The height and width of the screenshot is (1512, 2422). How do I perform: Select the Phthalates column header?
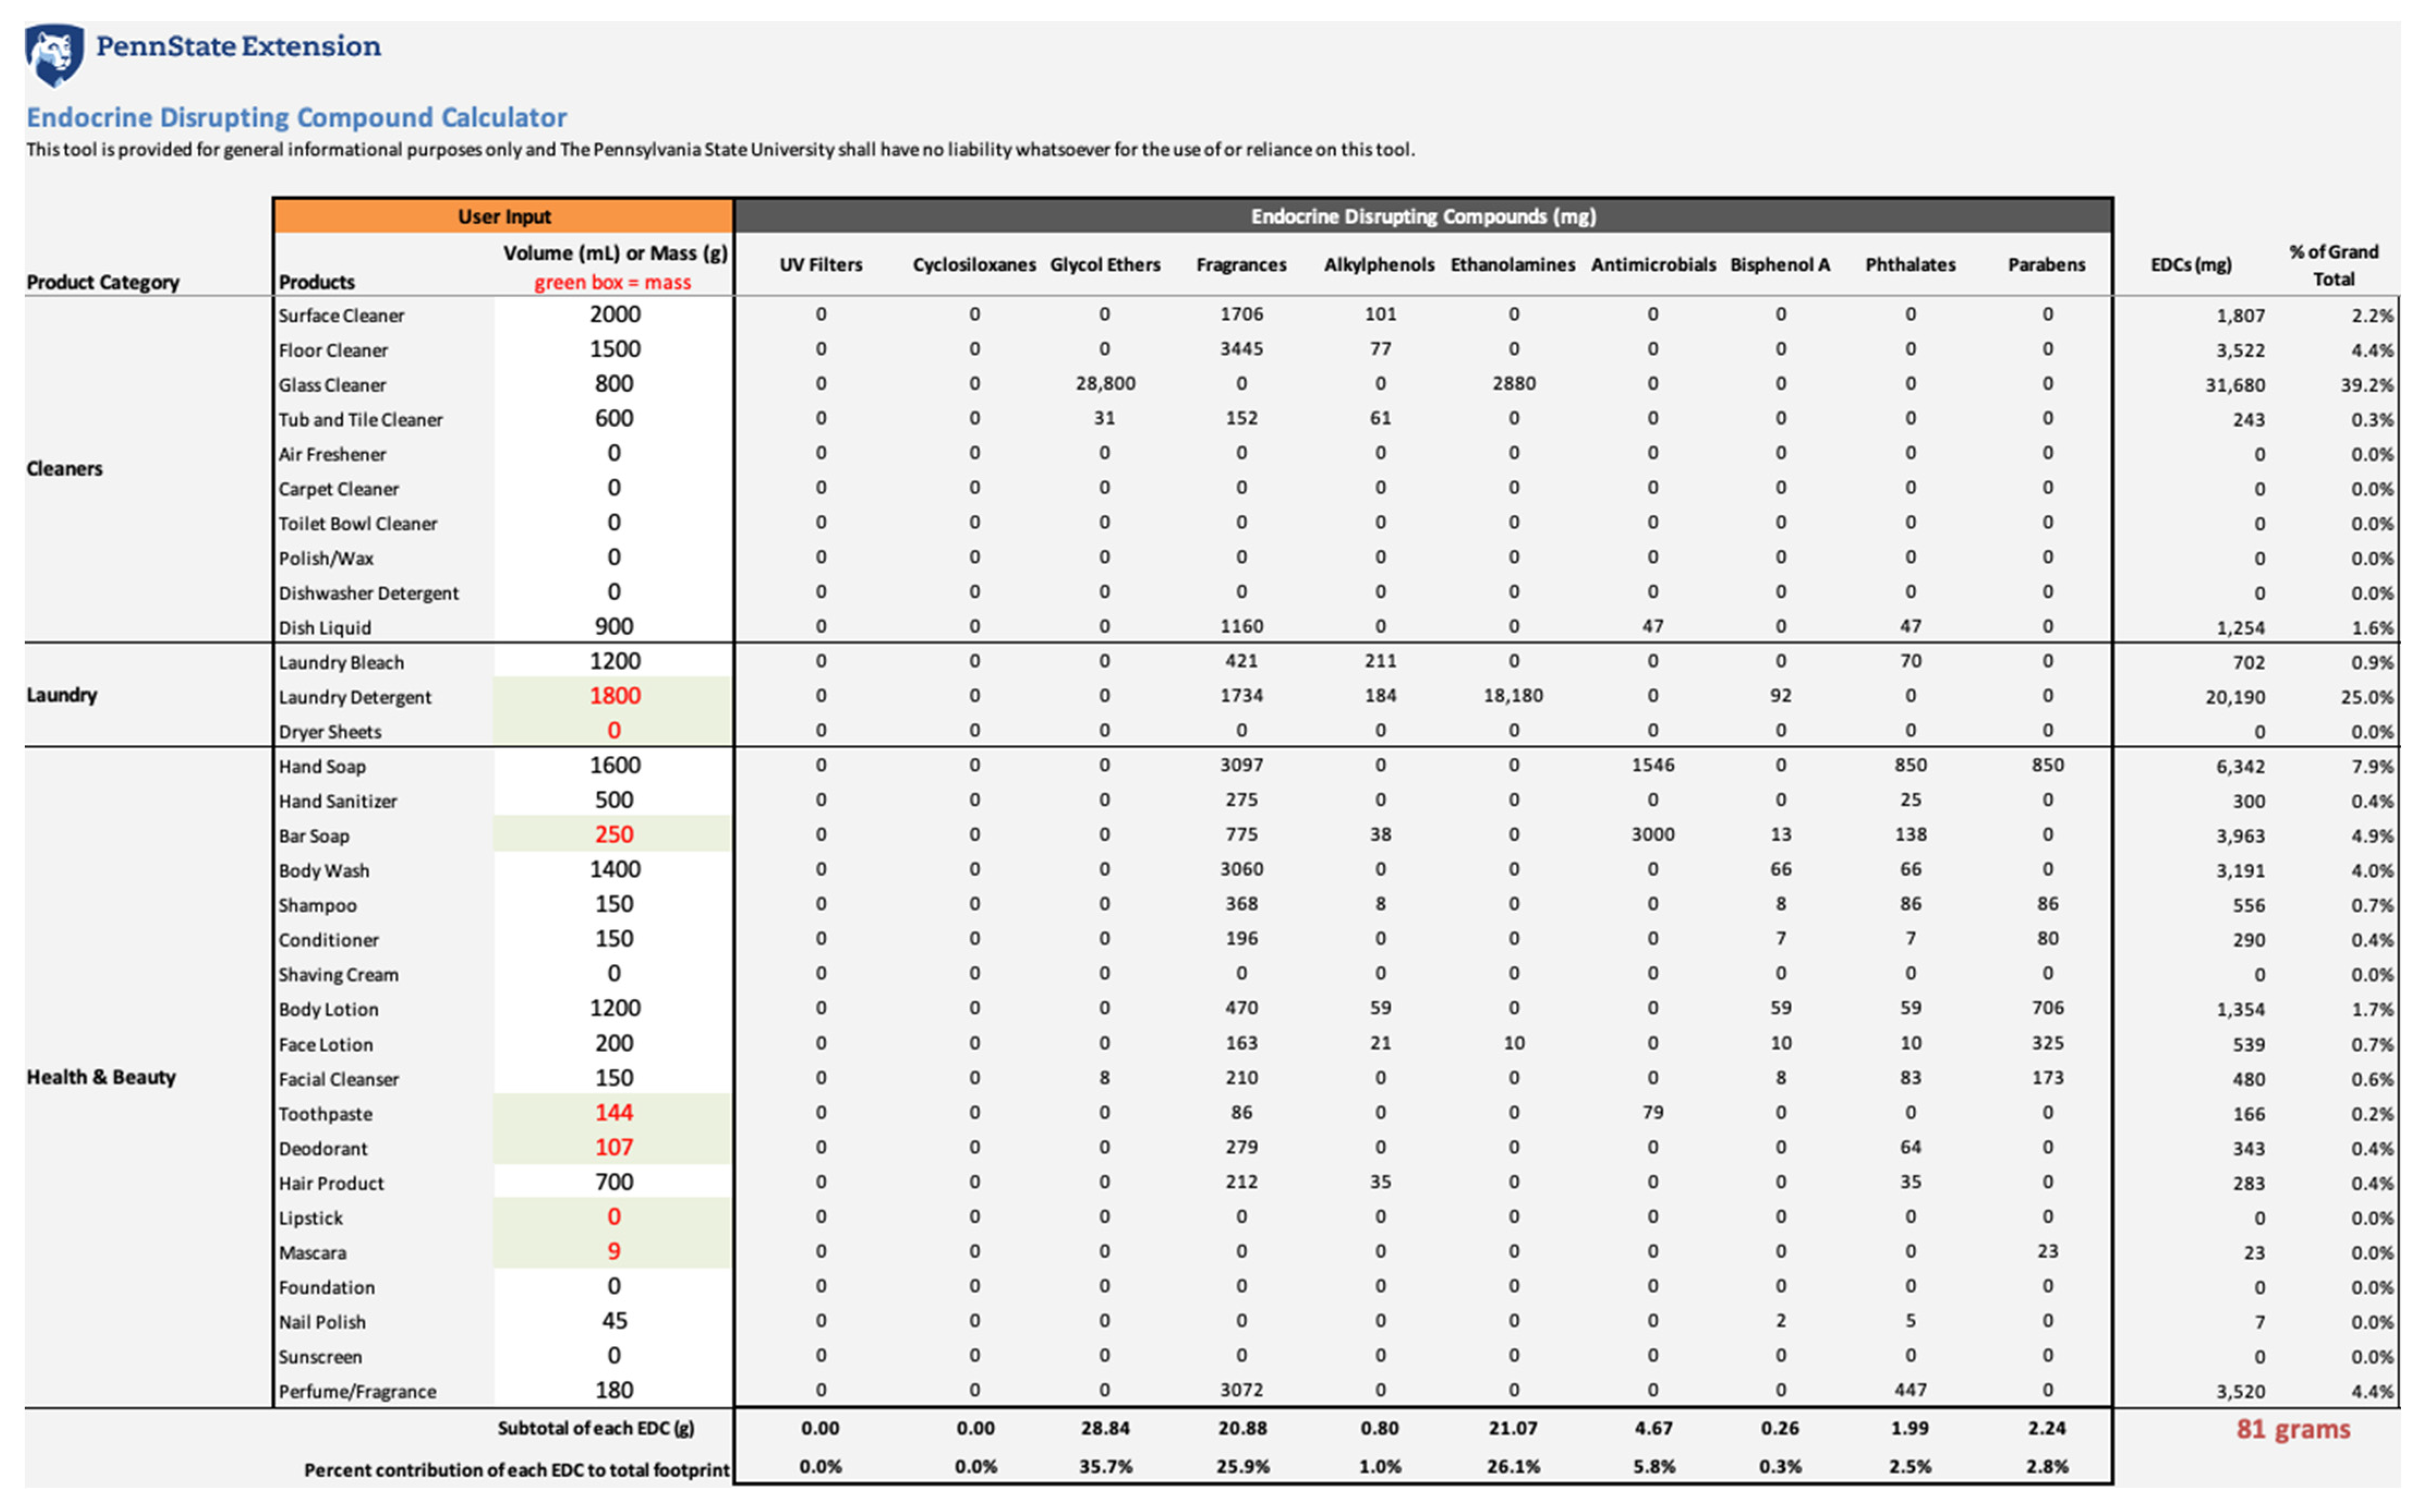click(x=1910, y=265)
